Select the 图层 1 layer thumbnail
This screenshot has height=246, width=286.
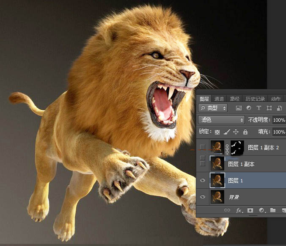point(217,180)
